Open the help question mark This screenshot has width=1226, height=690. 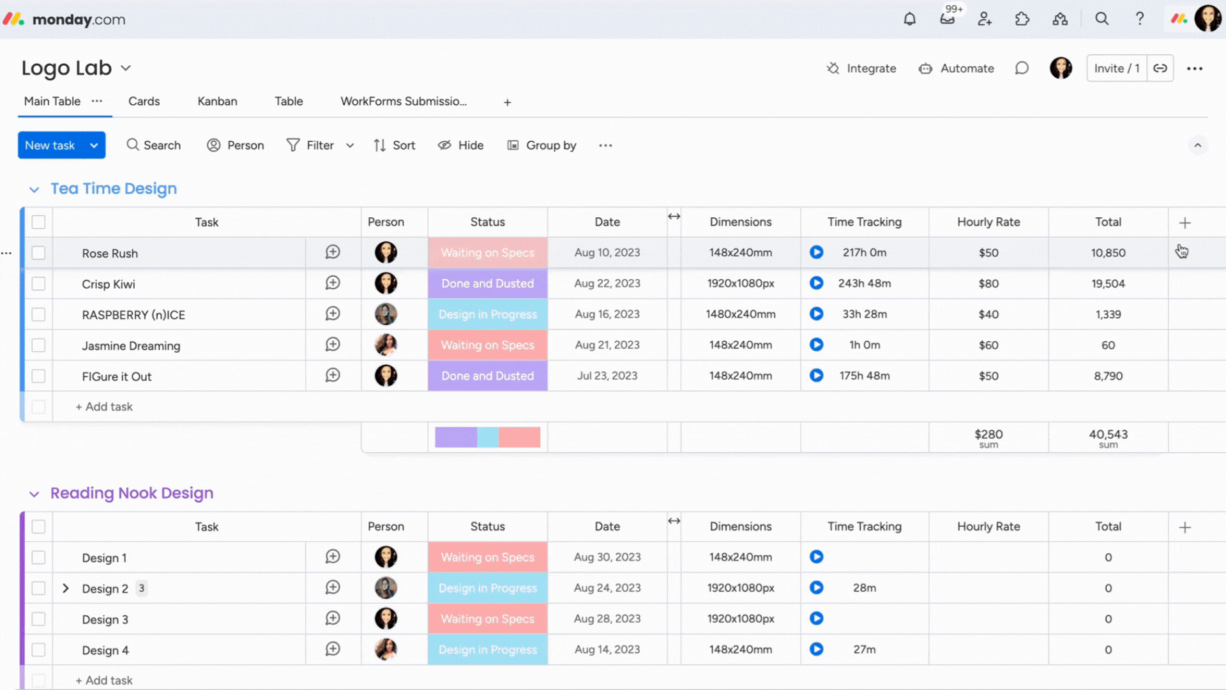(x=1140, y=19)
